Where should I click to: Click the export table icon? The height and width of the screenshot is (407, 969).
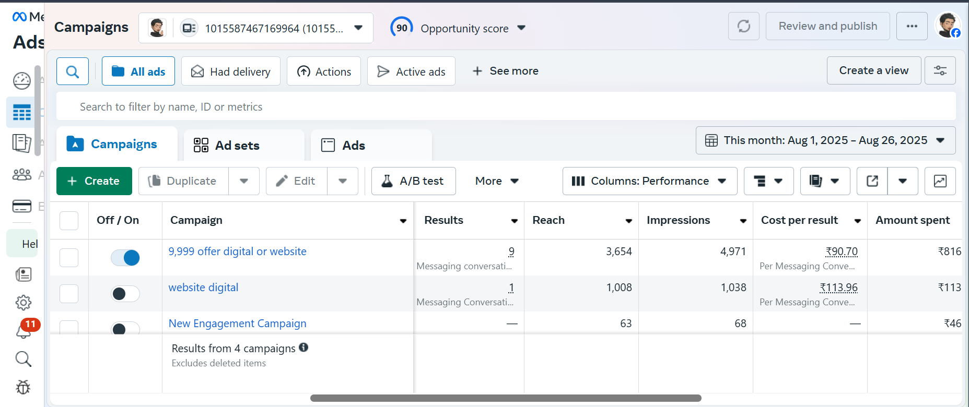(872, 181)
